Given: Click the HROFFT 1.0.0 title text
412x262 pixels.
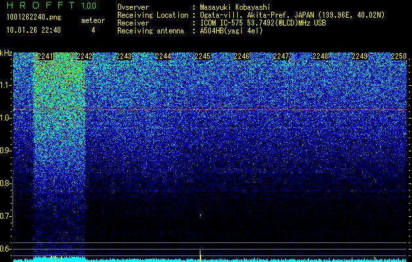Looking at the screenshot, I should (x=52, y=5).
